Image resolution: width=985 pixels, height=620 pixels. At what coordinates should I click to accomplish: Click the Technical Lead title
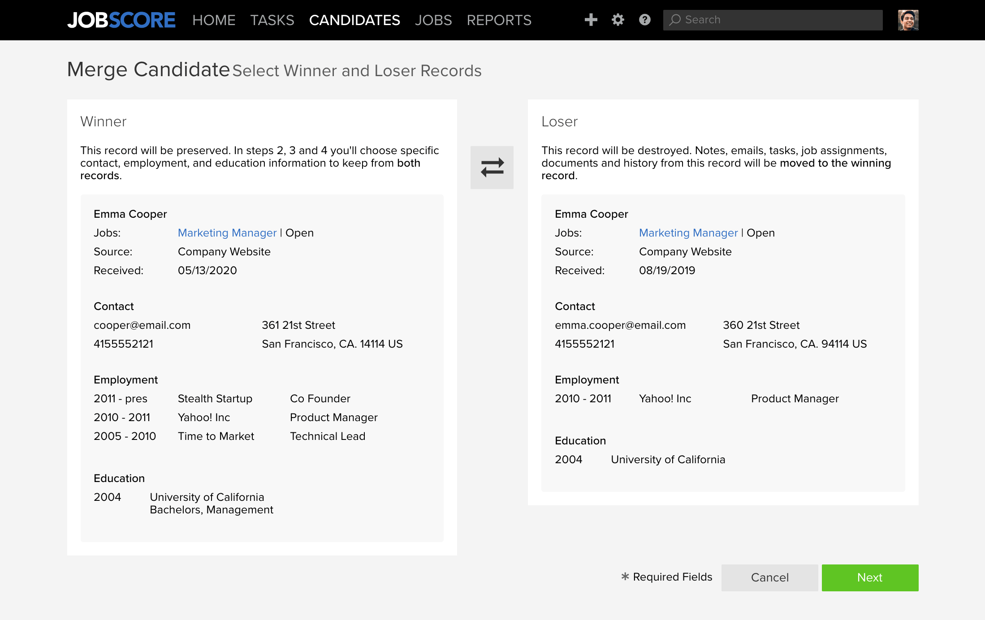click(328, 436)
